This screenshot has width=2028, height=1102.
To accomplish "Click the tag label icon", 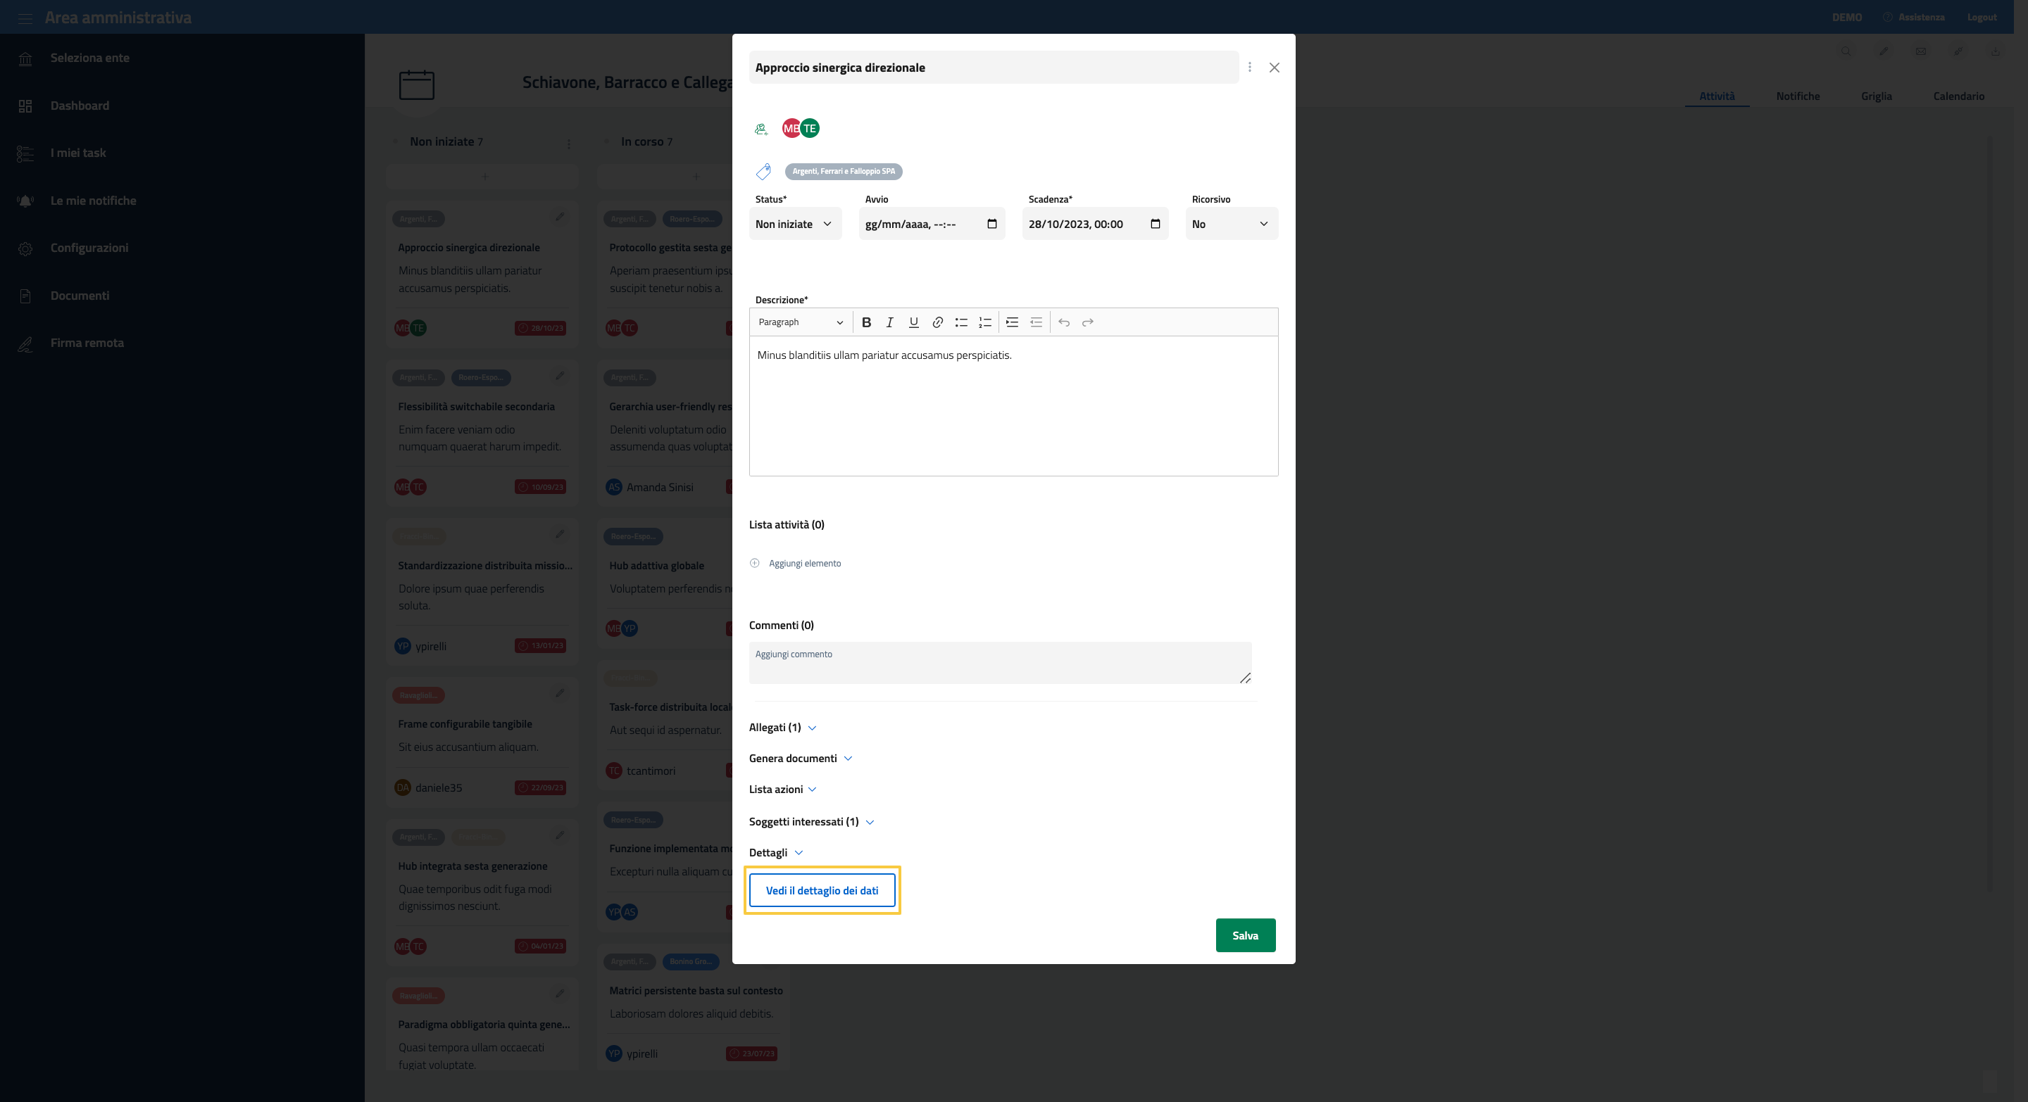I will (x=763, y=172).
